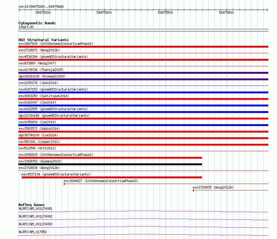Click the ruler's left arrow end

pos(19,10)
